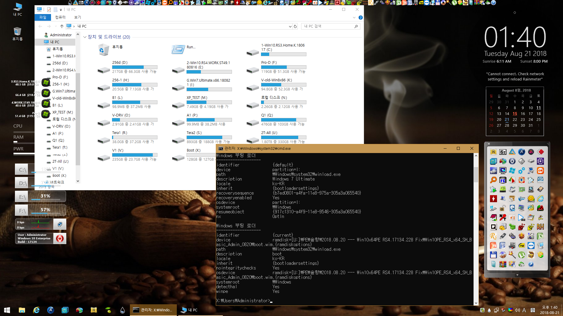Open recent locations dropdown next to forward arrow
563x316 pixels.
coord(55,26)
